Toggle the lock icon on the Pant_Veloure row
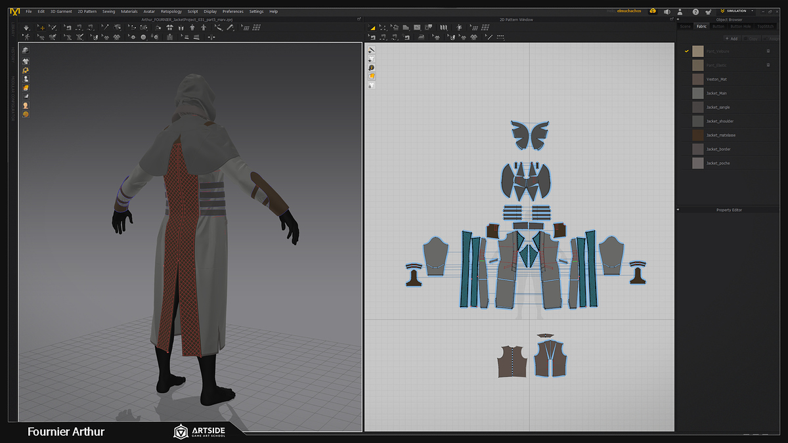This screenshot has width=788, height=443. pos(768,51)
